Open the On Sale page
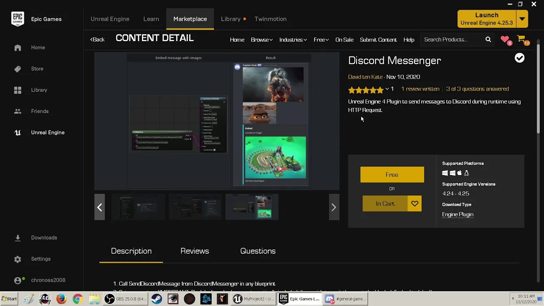This screenshot has height=306, width=544. pos(344,40)
